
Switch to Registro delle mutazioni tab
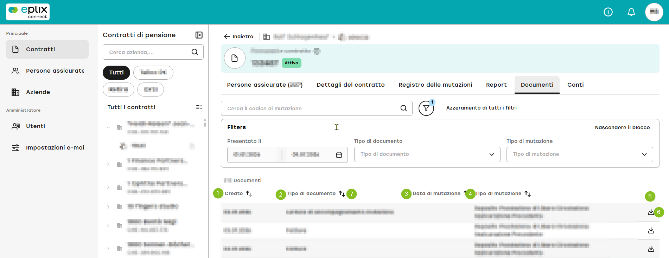(x=435, y=85)
